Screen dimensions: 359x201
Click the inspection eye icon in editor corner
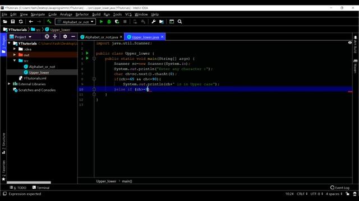point(350,42)
